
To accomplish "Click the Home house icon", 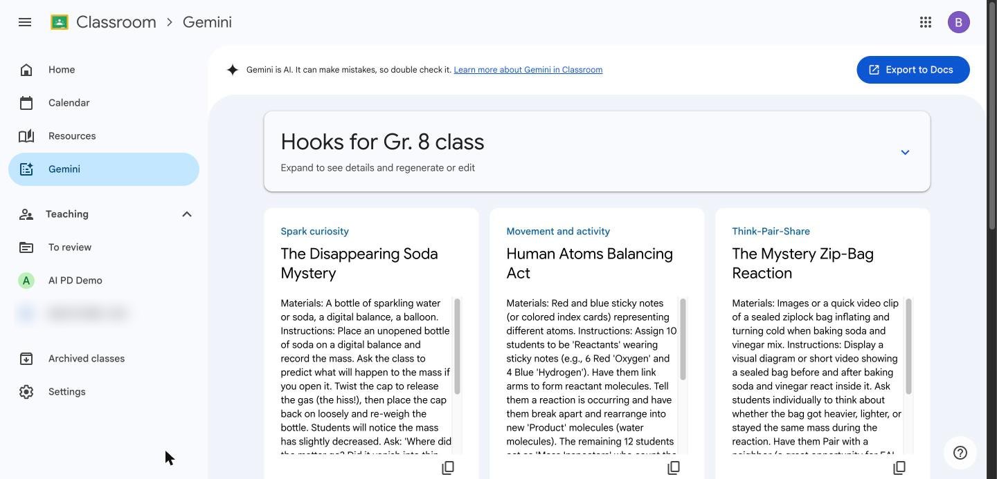I will pyautogui.click(x=26, y=70).
